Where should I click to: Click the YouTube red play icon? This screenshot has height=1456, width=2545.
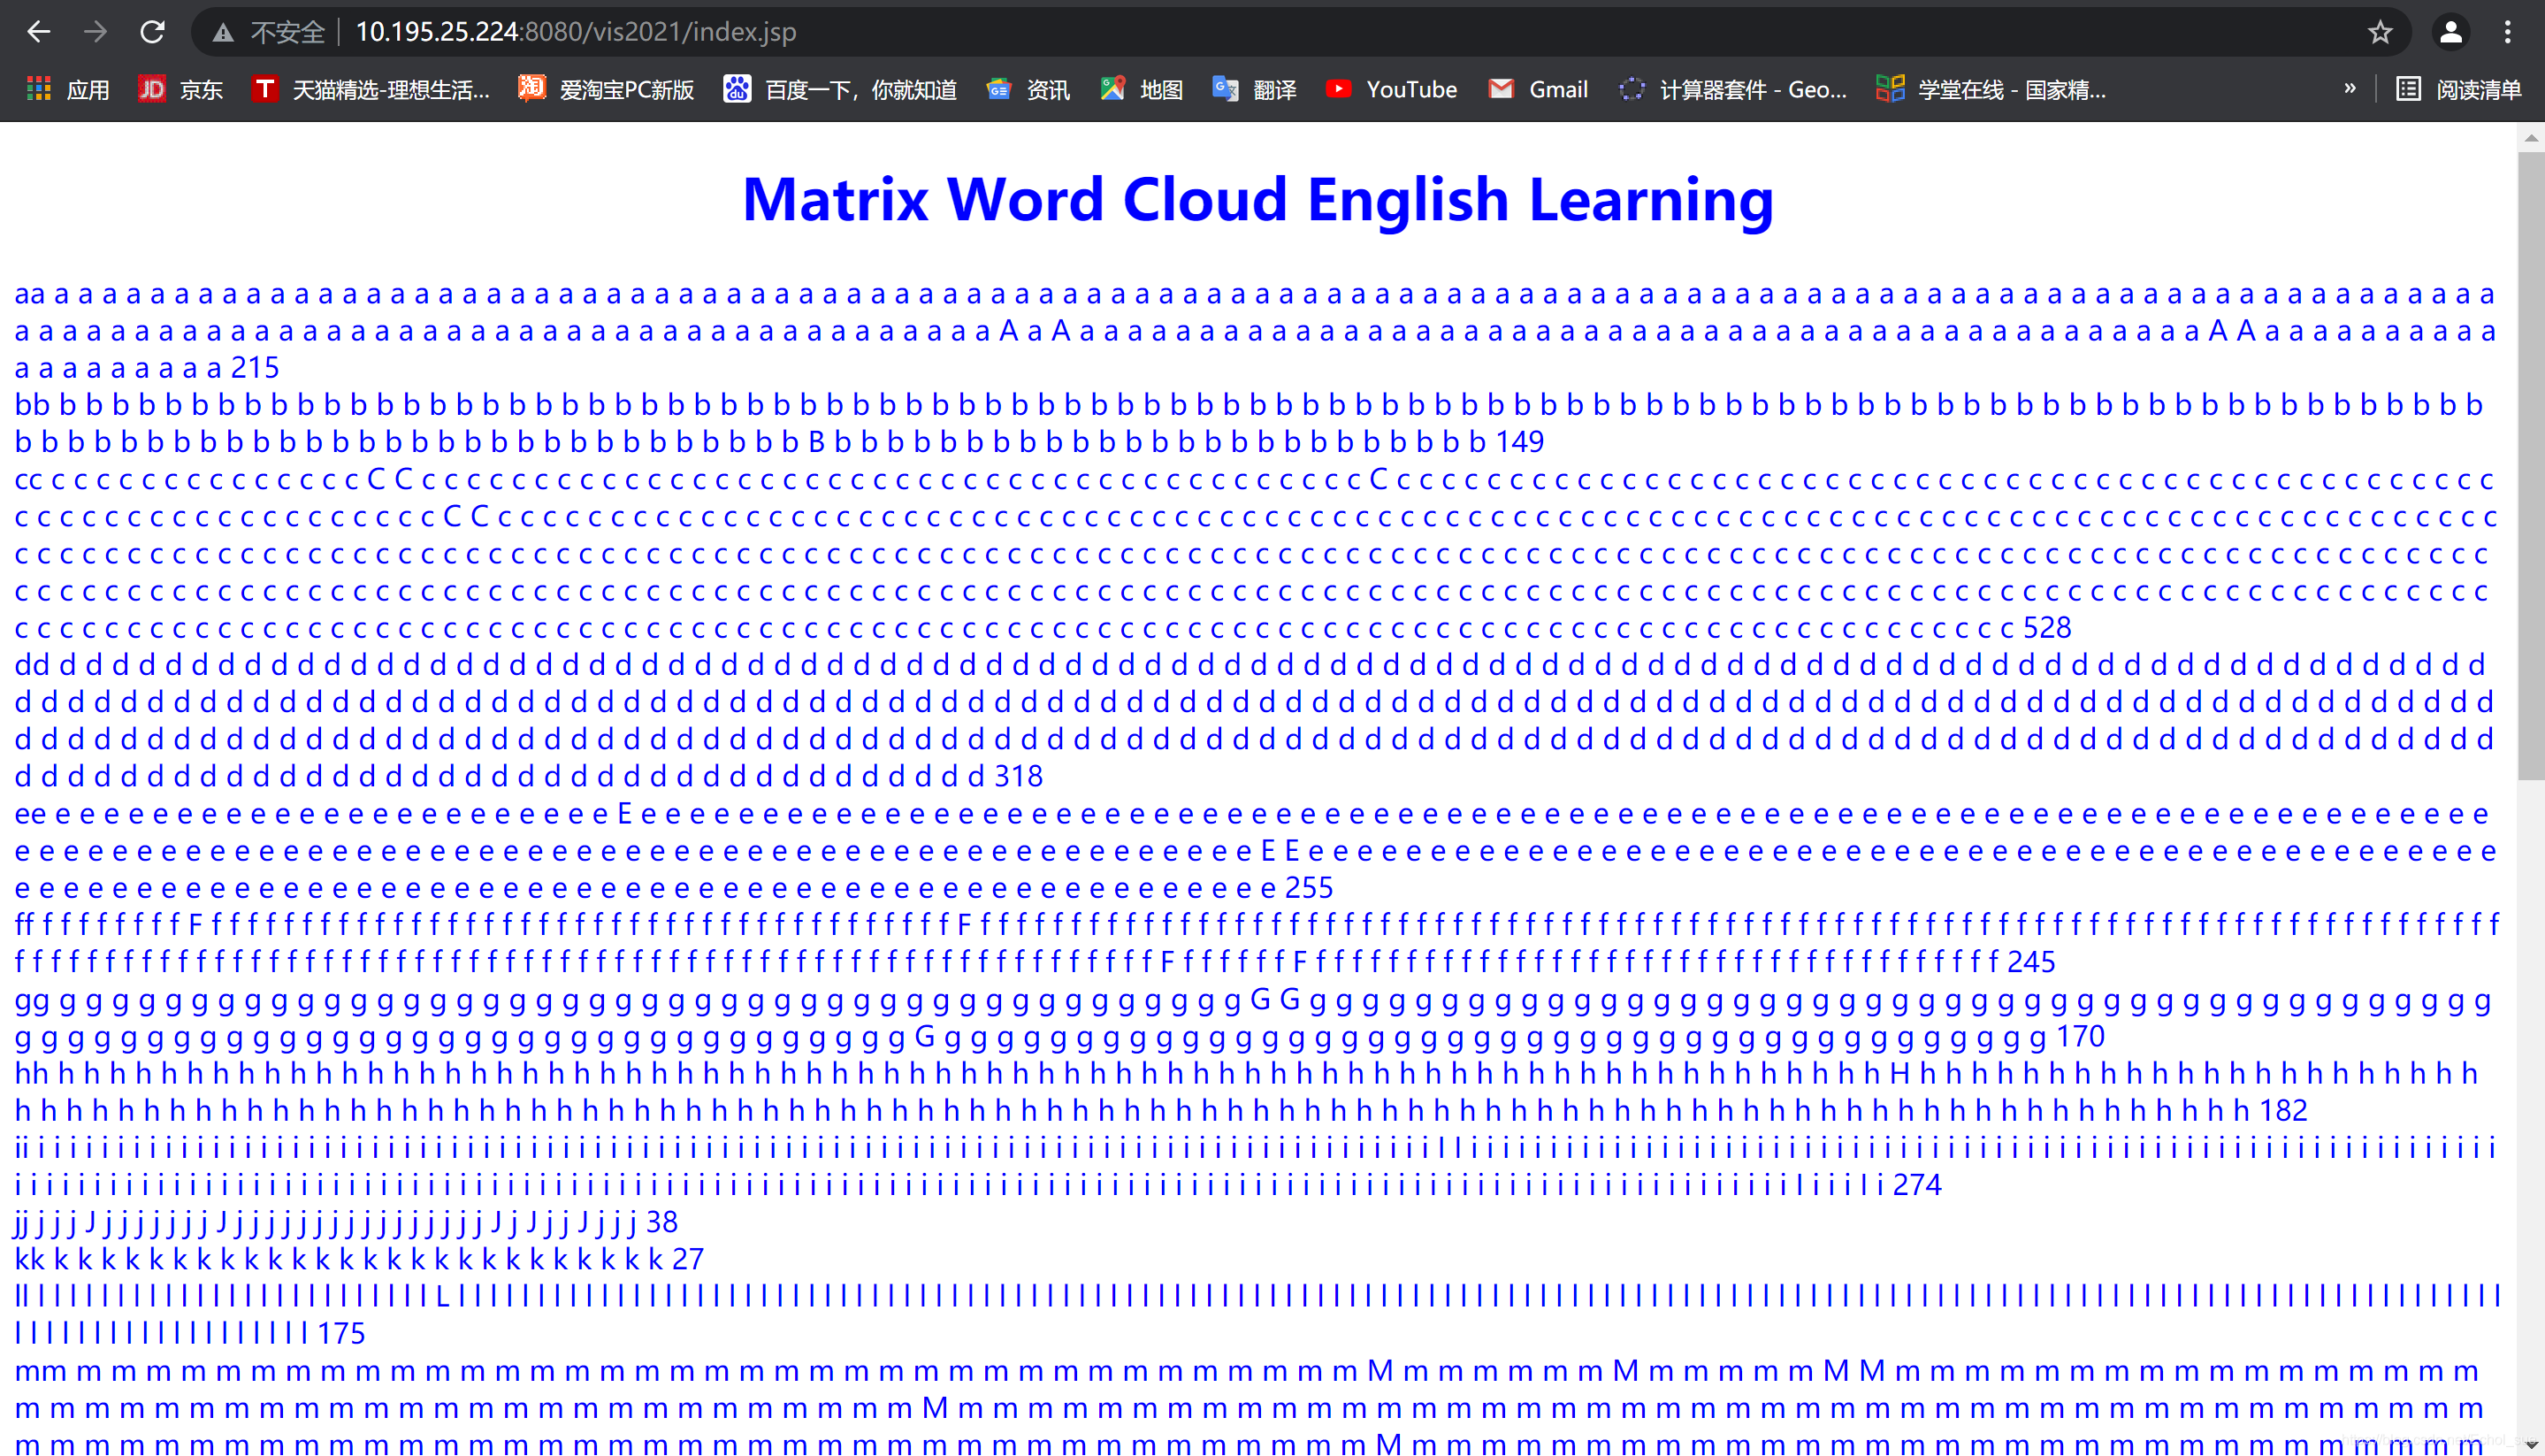[1339, 89]
